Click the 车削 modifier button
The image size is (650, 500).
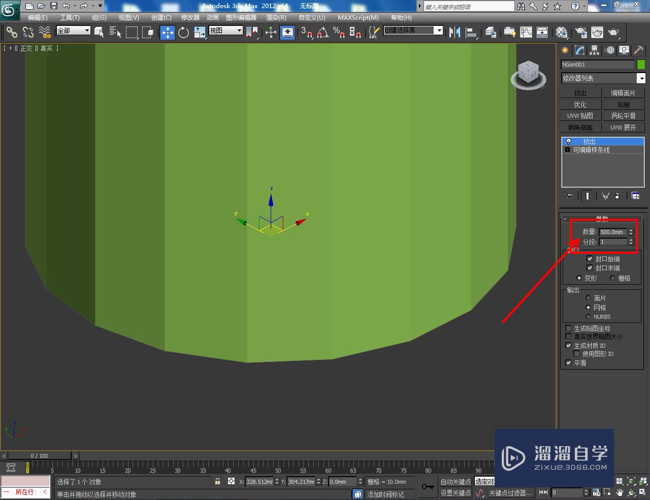[623, 105]
